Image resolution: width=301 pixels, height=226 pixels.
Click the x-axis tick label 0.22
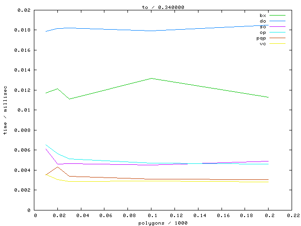[291, 216]
